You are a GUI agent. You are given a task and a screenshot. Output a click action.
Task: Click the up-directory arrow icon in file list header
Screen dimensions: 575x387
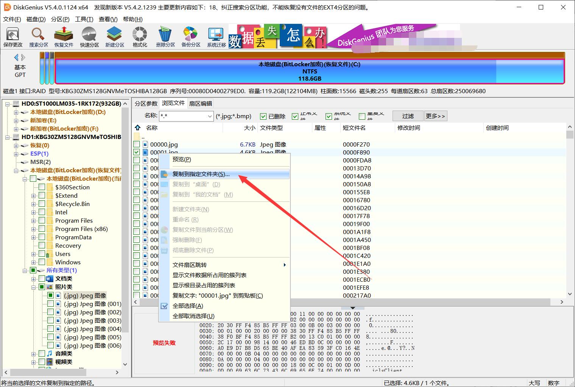(x=137, y=128)
